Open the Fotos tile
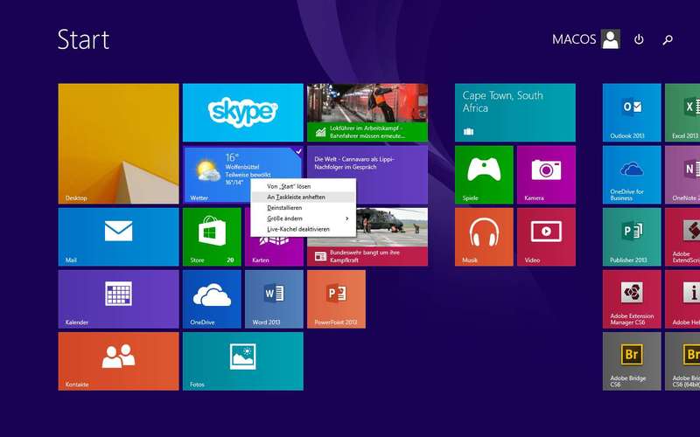 243,361
